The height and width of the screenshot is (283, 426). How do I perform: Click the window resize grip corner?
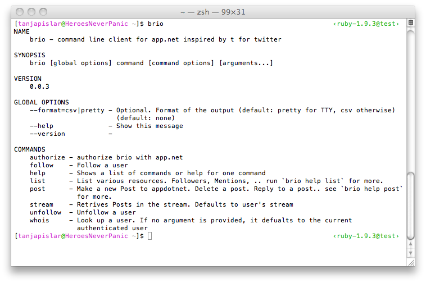411,263
